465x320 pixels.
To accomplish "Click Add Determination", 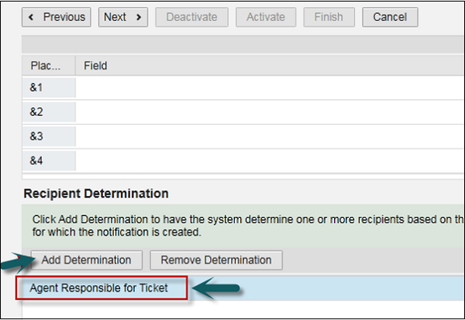I will (x=87, y=260).
